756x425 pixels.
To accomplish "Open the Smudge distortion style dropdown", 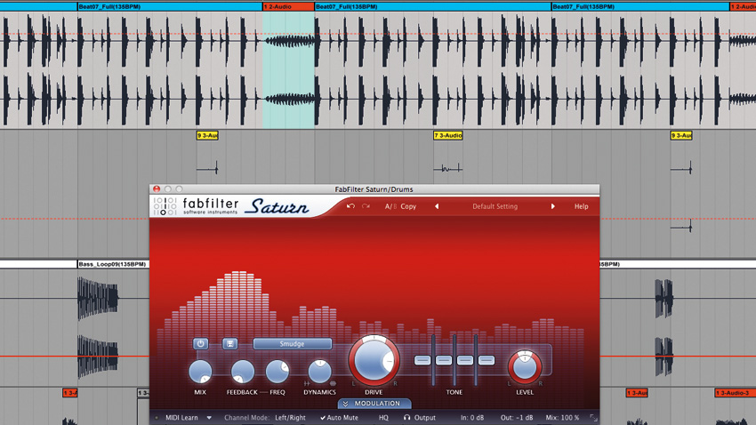I will point(293,343).
